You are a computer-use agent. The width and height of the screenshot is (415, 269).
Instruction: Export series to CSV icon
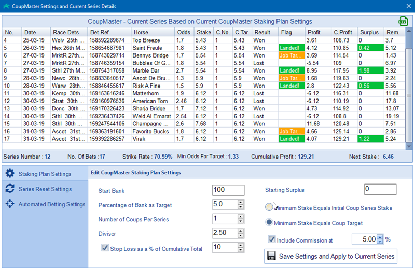[403, 21]
